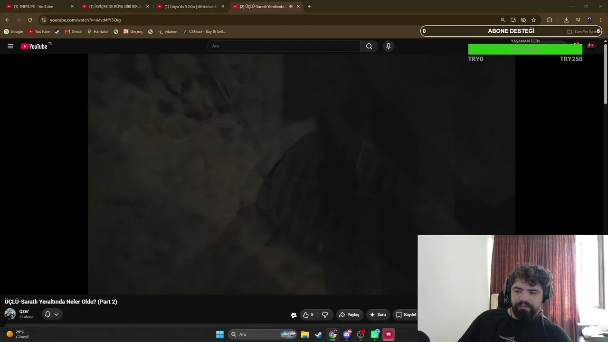Click the video title ÜÇLÜ-Saratlı Yeraltında Neler Oldu
The height and width of the screenshot is (342, 608).
pos(61,302)
